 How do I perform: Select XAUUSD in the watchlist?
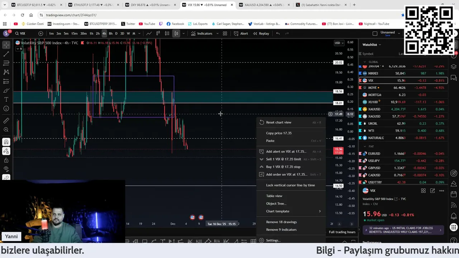403,109
